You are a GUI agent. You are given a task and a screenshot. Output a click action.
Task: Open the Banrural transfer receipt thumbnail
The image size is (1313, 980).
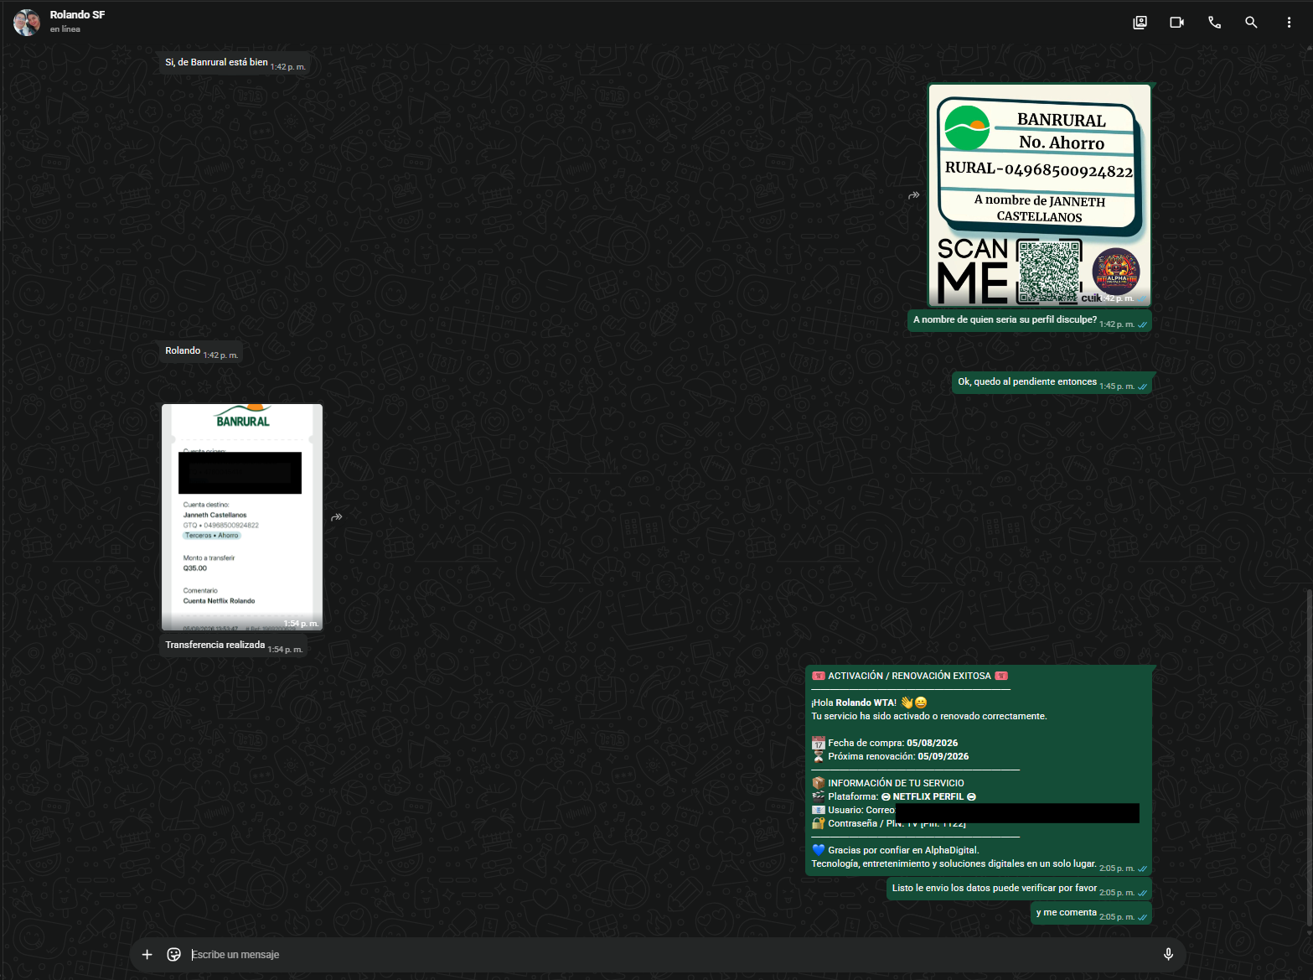(x=242, y=517)
